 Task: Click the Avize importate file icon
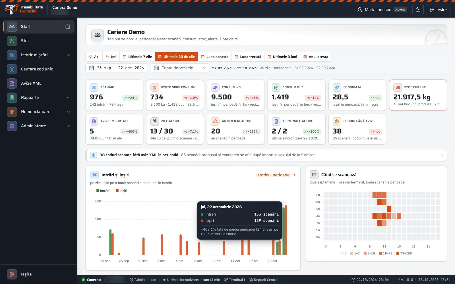coord(94,121)
